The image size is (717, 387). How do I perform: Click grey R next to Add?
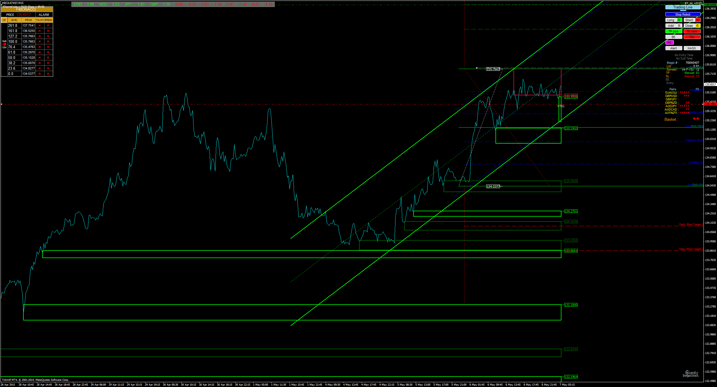point(680,26)
